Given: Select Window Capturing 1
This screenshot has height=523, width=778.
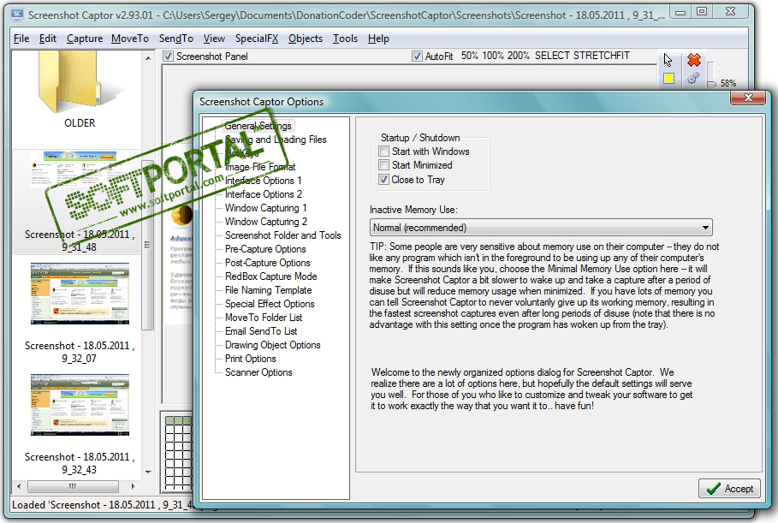Looking at the screenshot, I should tap(266, 208).
